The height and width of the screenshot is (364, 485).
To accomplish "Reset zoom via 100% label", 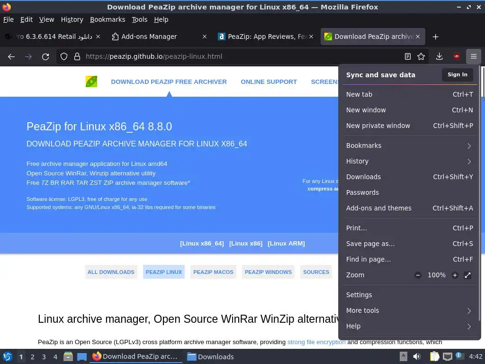I will coord(436,275).
